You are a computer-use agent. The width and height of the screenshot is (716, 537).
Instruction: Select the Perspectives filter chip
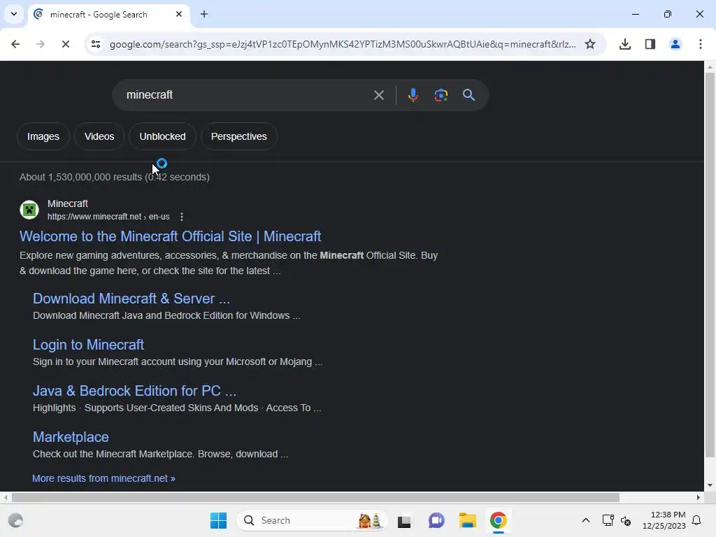[x=239, y=136]
